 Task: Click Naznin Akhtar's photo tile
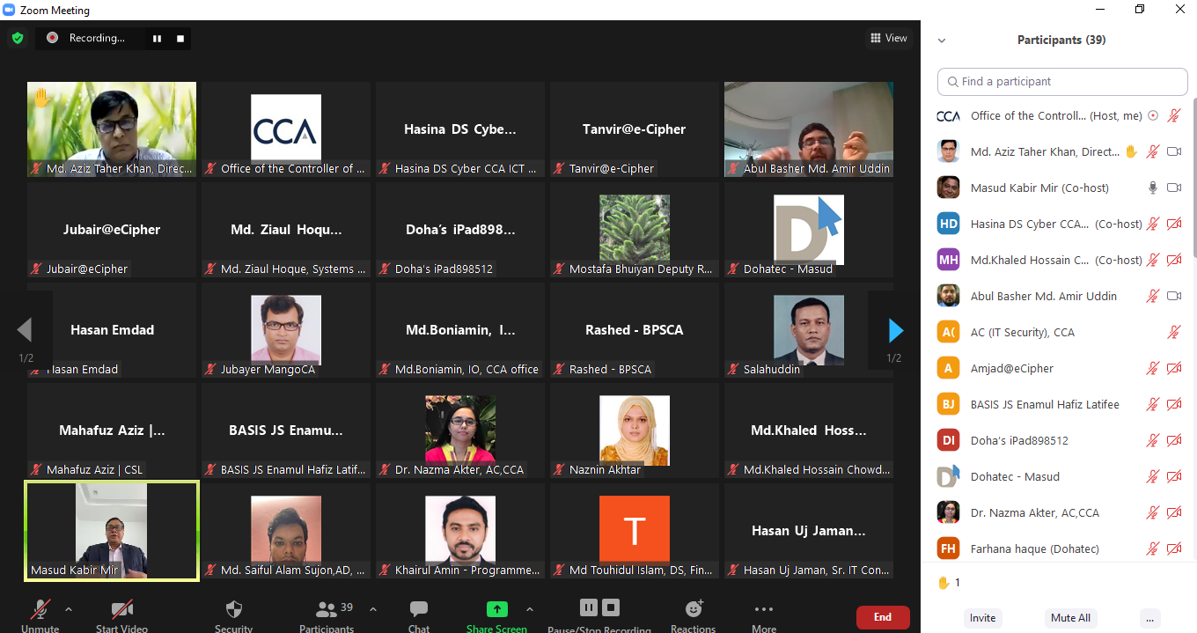tap(635, 430)
